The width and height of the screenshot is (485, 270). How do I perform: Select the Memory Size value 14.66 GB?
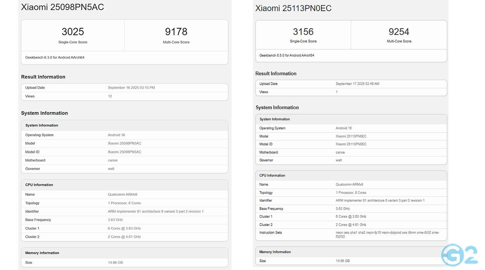point(116,262)
